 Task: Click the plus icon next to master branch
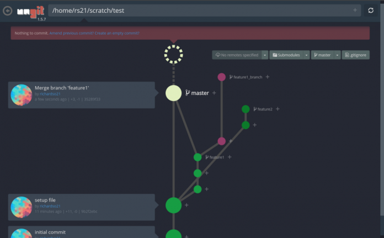click(214, 93)
